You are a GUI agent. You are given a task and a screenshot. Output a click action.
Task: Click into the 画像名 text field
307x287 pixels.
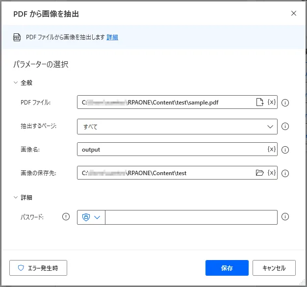[172, 150]
